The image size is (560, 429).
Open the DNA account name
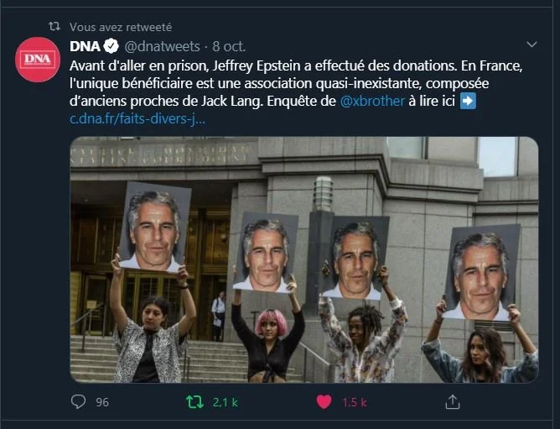coord(85,46)
